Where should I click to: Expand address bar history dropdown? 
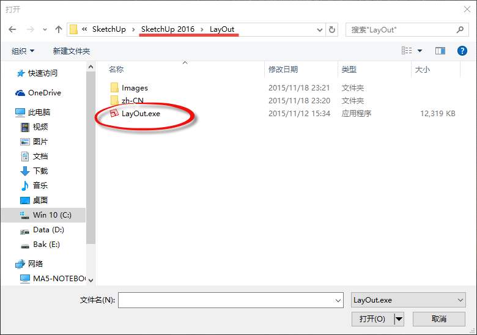(x=319, y=30)
